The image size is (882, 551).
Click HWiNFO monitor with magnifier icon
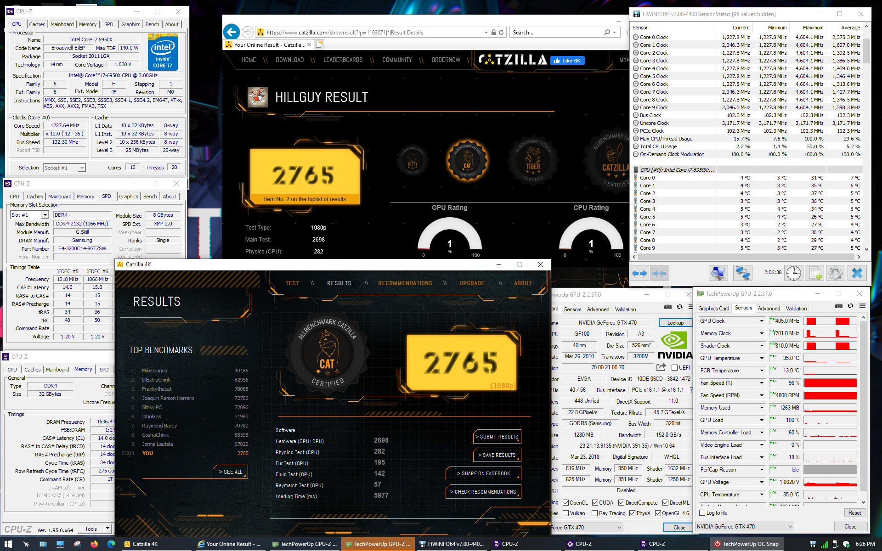[718, 273]
